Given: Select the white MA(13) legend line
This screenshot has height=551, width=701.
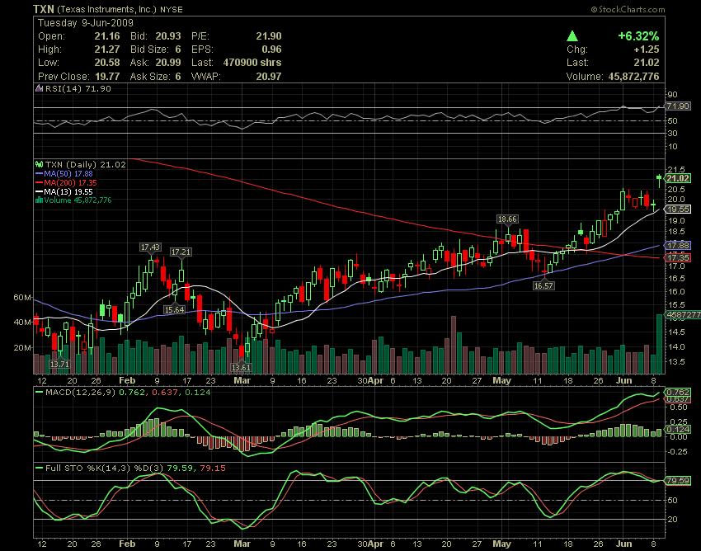Looking at the screenshot, I should click(x=40, y=191).
